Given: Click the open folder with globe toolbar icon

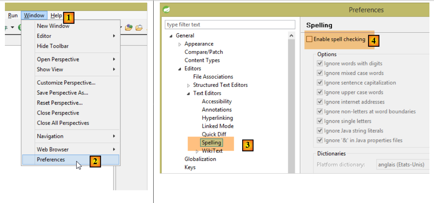Looking at the screenshot, I should point(129,28).
